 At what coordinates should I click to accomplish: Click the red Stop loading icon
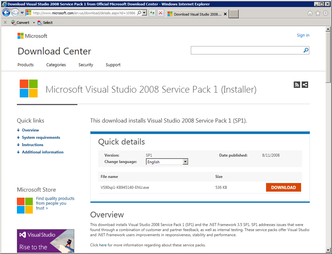click(x=161, y=13)
